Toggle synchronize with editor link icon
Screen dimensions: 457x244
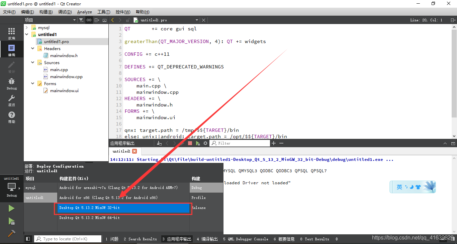pos(89,20)
